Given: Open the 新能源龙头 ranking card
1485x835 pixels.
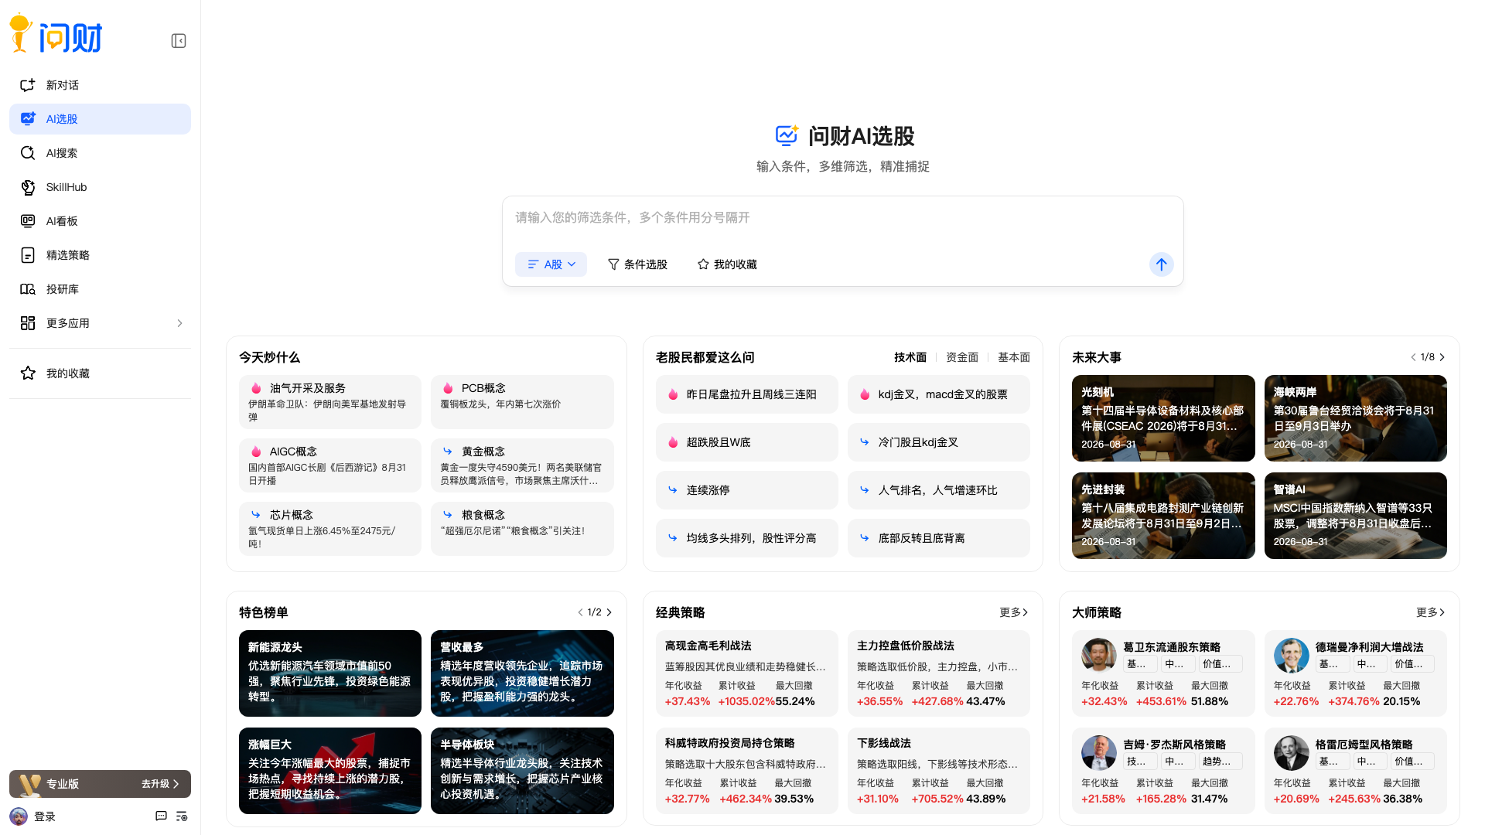Looking at the screenshot, I should [x=330, y=673].
